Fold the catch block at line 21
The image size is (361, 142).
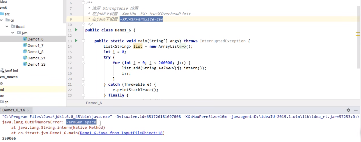click(84, 84)
